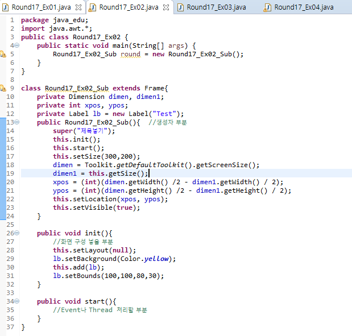Image resolution: width=352 pixels, height=336 pixels.
Task: Open the Round17_Ex03.java tab
Action: click(216, 7)
